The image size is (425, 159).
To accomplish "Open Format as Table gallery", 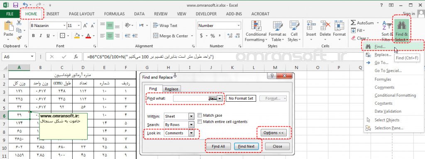I will point(277,31).
